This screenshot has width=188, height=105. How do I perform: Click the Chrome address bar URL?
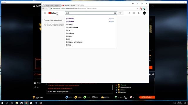(79, 8)
